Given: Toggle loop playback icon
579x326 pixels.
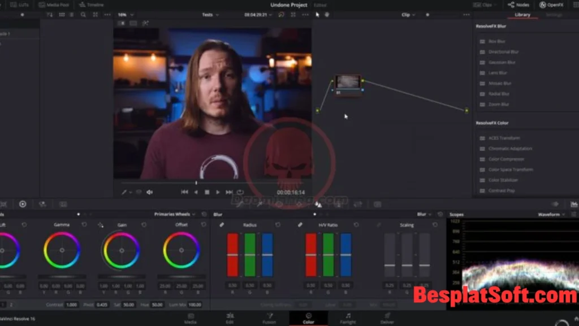Looking at the screenshot, I should (x=240, y=192).
